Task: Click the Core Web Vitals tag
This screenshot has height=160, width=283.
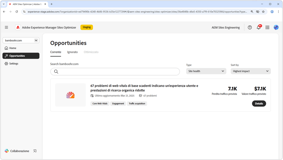Action: click(x=100, y=104)
